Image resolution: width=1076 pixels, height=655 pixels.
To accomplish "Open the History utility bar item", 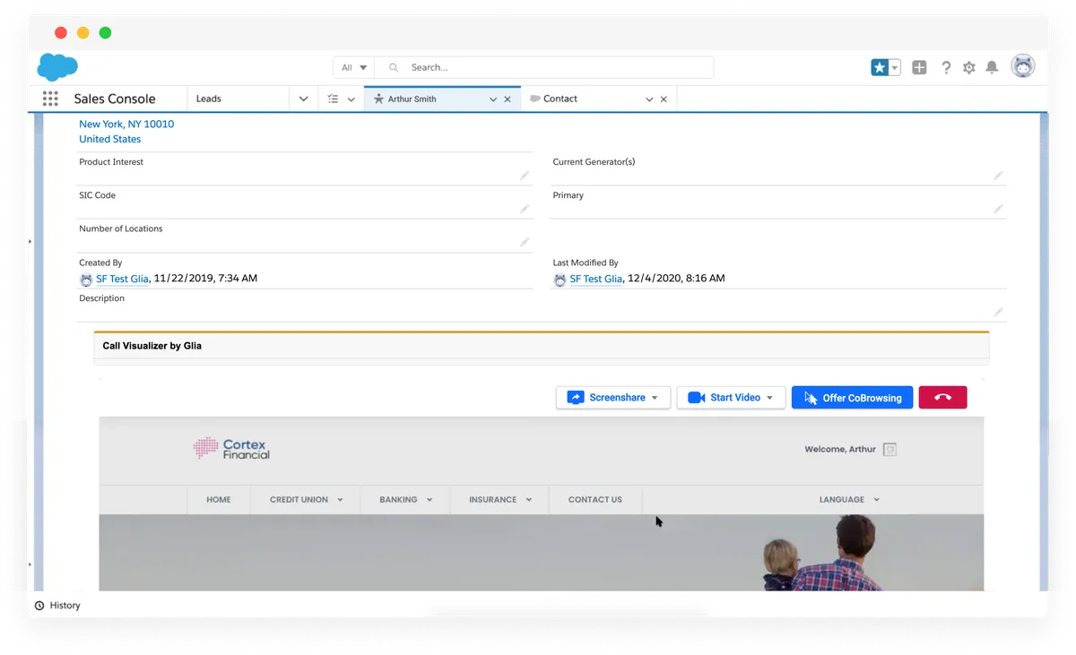I will coord(57,606).
